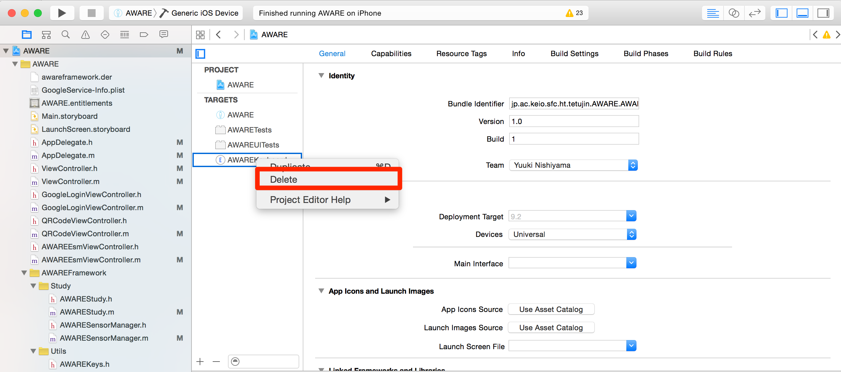Open the AWARE scheme selector

pyautogui.click(x=133, y=13)
